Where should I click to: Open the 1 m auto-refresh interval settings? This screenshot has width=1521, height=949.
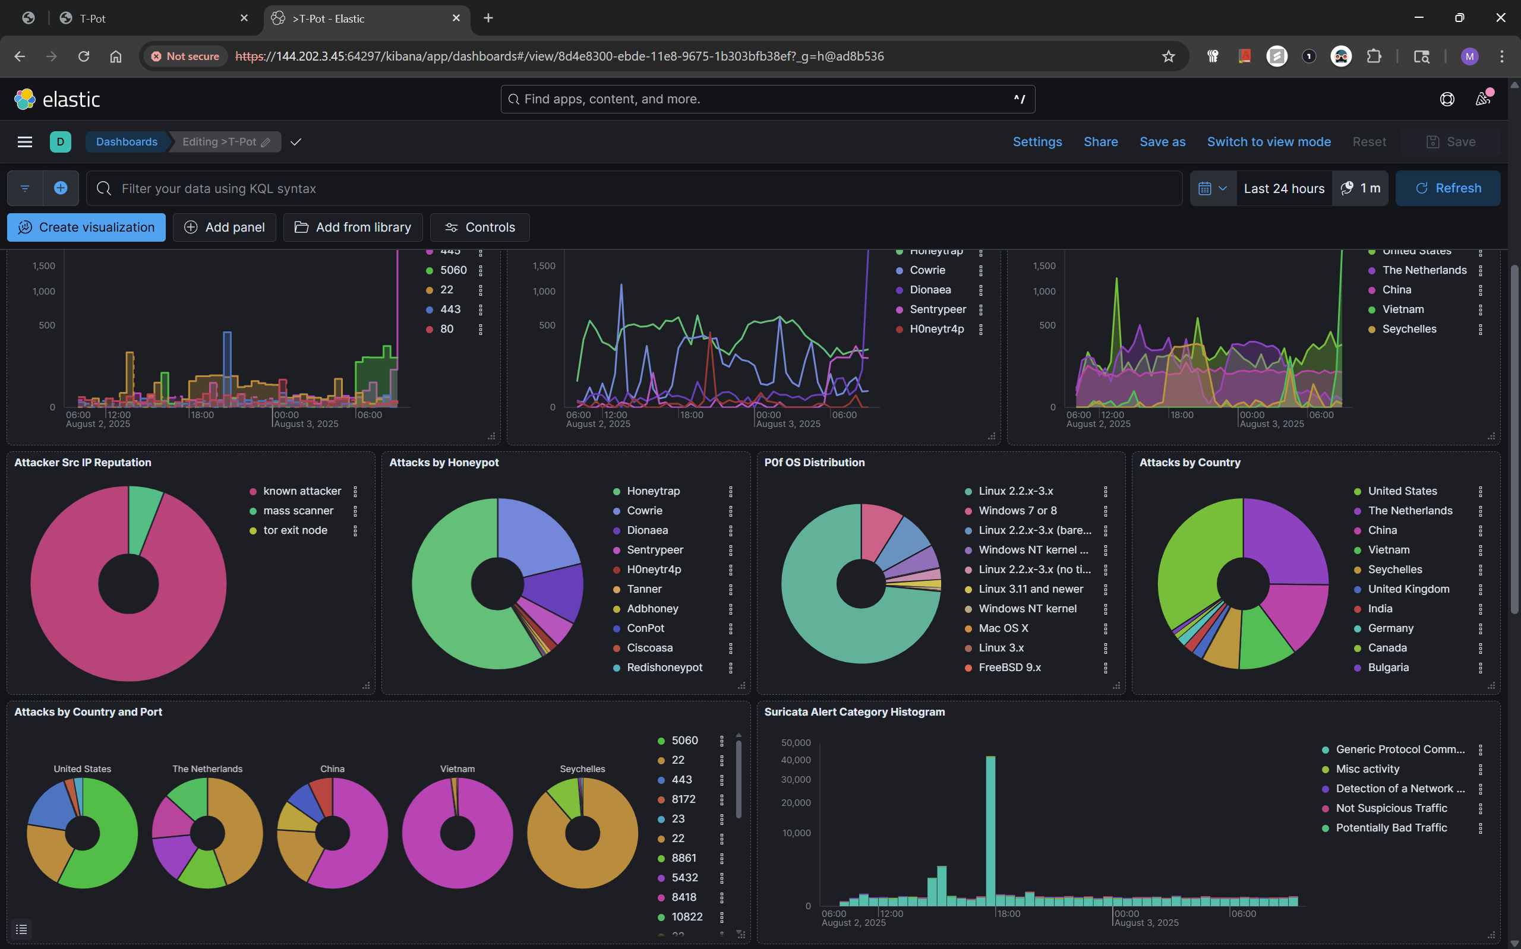(1359, 188)
